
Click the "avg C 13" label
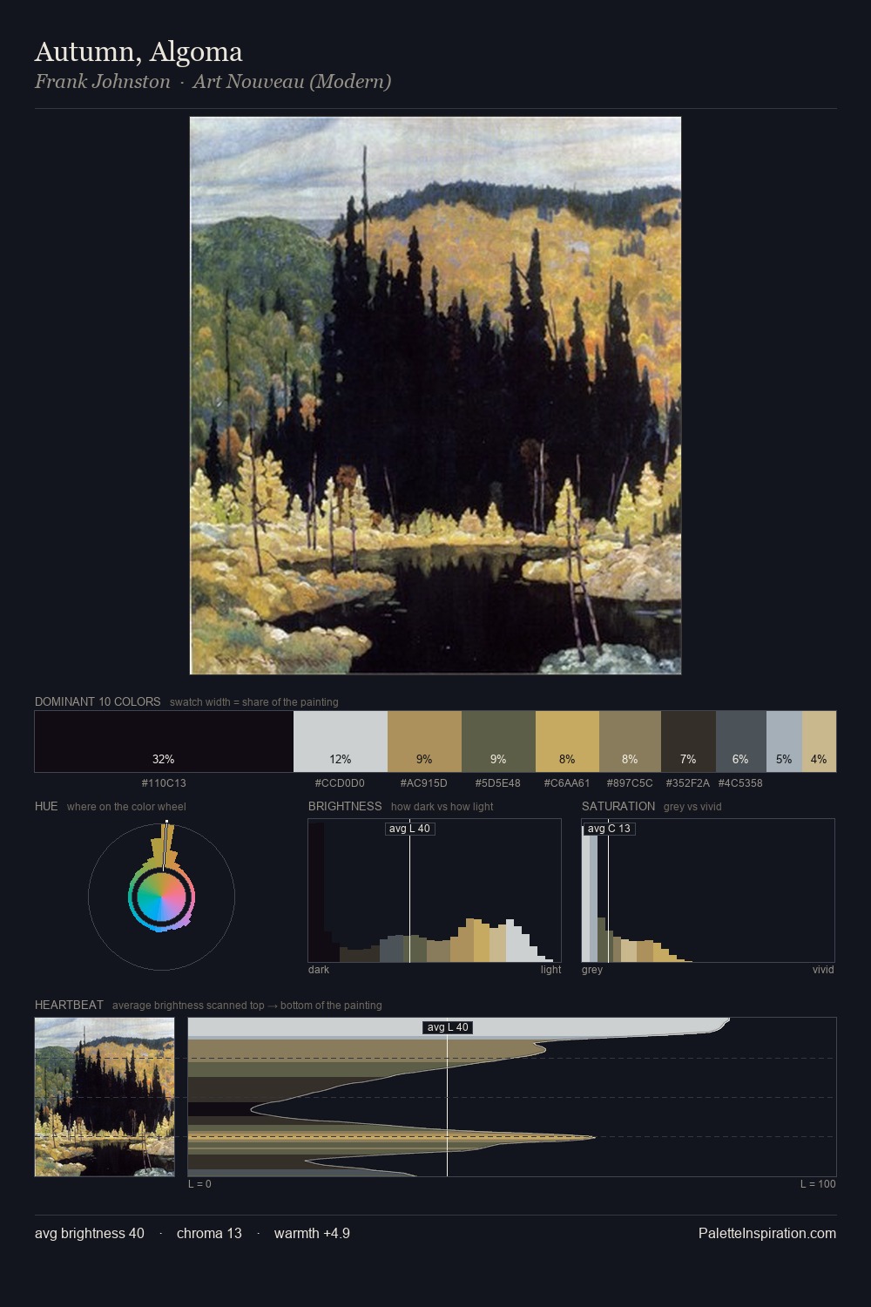coord(609,829)
